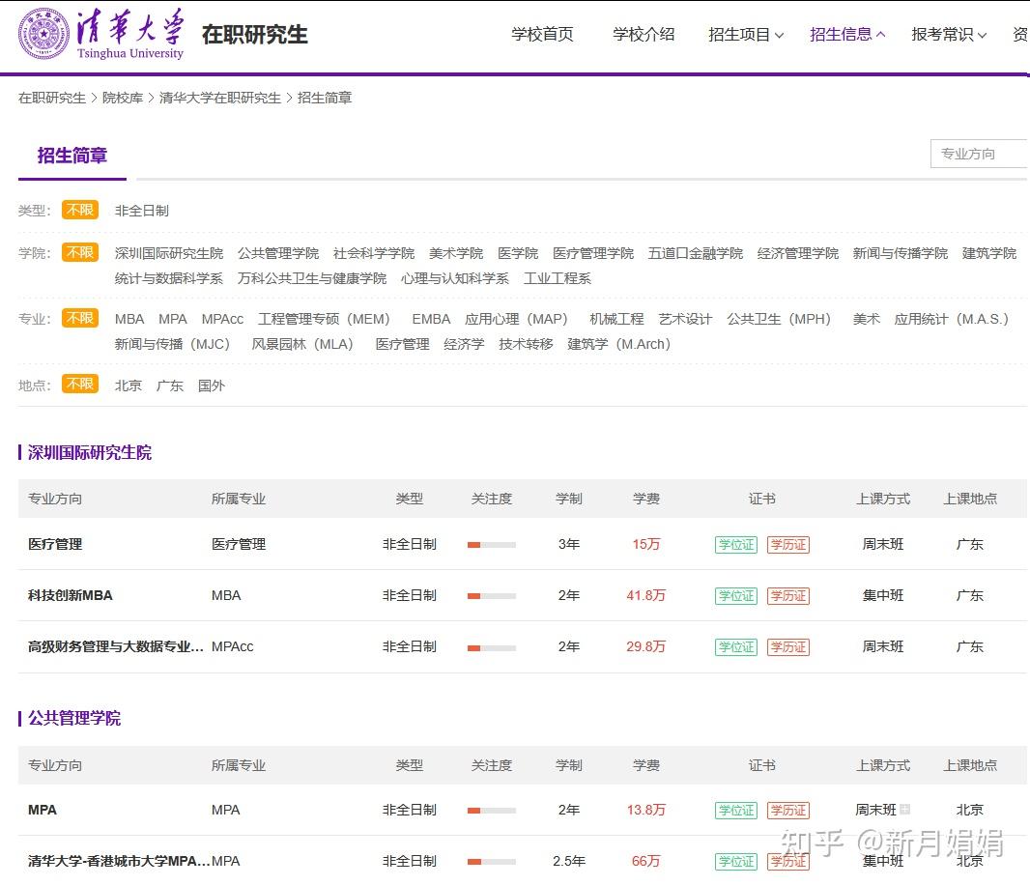Select 不限 in the 学院 filter
This screenshot has width=1030, height=886.
click(x=80, y=253)
